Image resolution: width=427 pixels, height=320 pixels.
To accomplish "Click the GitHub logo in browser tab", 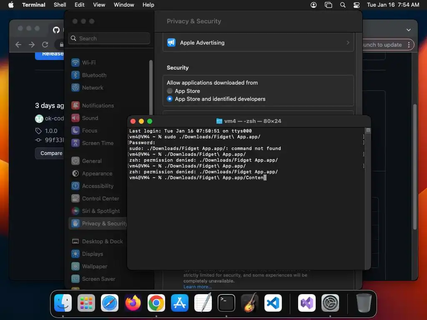I will pyautogui.click(x=56, y=30).
